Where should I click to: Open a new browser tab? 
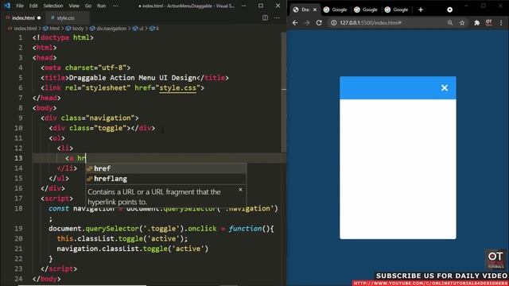(421, 10)
